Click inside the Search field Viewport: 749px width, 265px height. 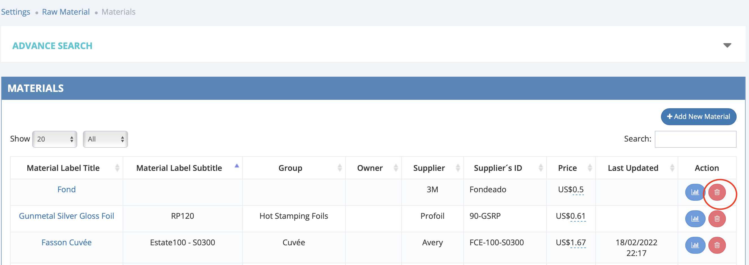pyautogui.click(x=695, y=139)
